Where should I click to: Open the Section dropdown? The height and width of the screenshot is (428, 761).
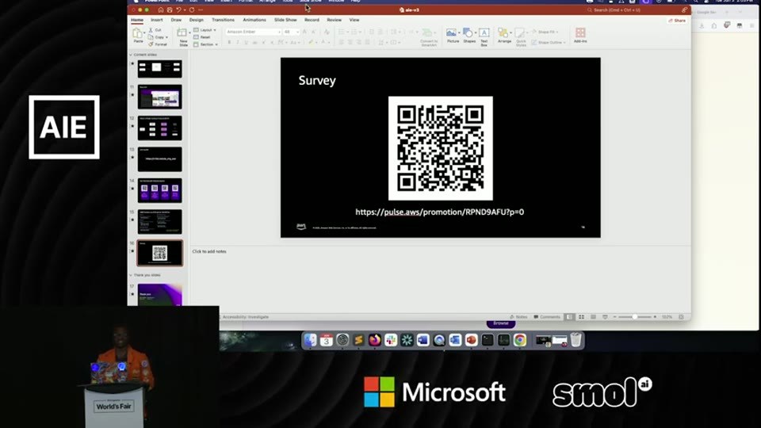pos(205,44)
